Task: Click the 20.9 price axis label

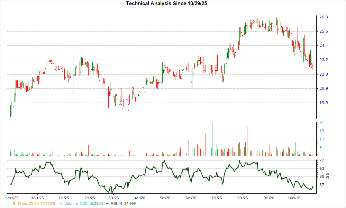Action: [324, 88]
